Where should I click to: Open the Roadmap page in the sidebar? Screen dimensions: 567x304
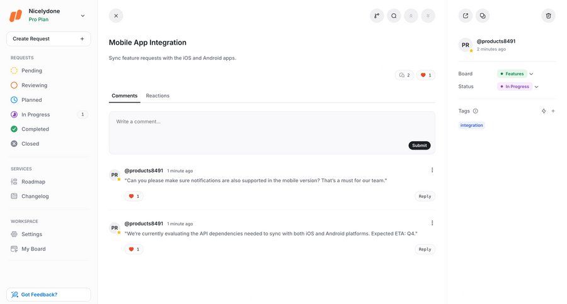33,182
